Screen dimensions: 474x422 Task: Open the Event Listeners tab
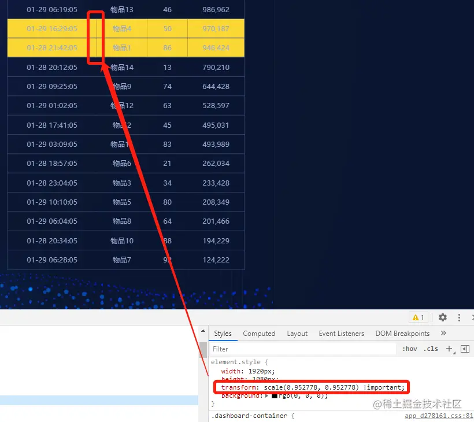tap(341, 334)
